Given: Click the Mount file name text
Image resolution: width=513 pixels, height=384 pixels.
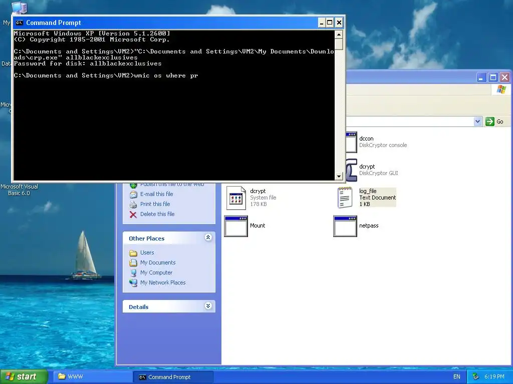Looking at the screenshot, I should click(258, 225).
